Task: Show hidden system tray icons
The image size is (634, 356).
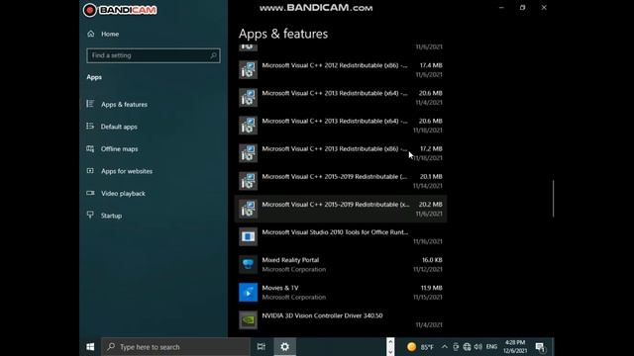Action: (x=445, y=347)
